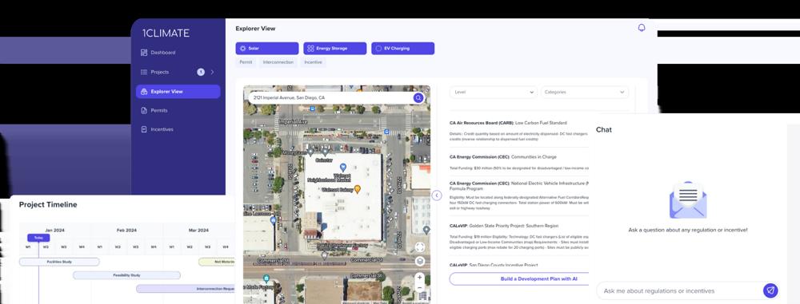This screenshot has height=304, width=800.
Task: Send the chat message arrow button
Action: click(770, 290)
